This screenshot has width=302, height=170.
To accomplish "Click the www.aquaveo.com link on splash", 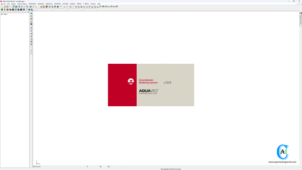I will (148, 93).
